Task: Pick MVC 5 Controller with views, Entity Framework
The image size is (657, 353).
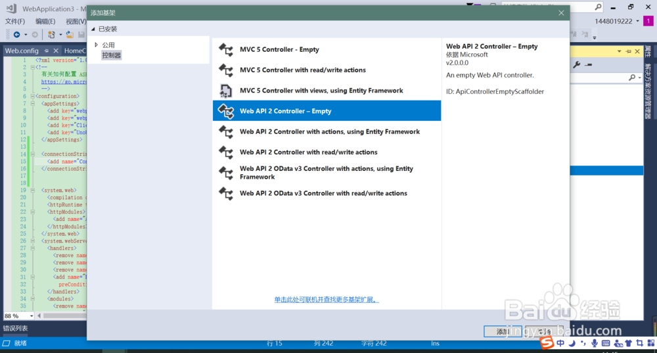Action: pos(327,91)
